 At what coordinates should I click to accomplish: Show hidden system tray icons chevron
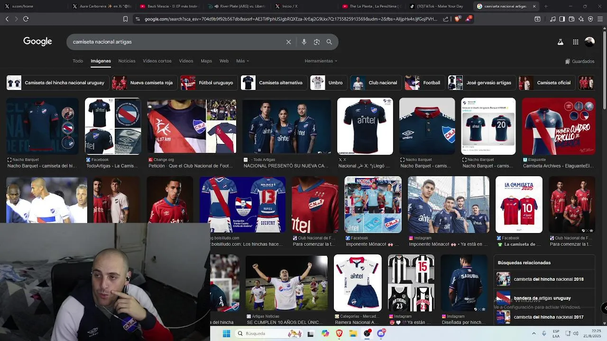[533, 333]
